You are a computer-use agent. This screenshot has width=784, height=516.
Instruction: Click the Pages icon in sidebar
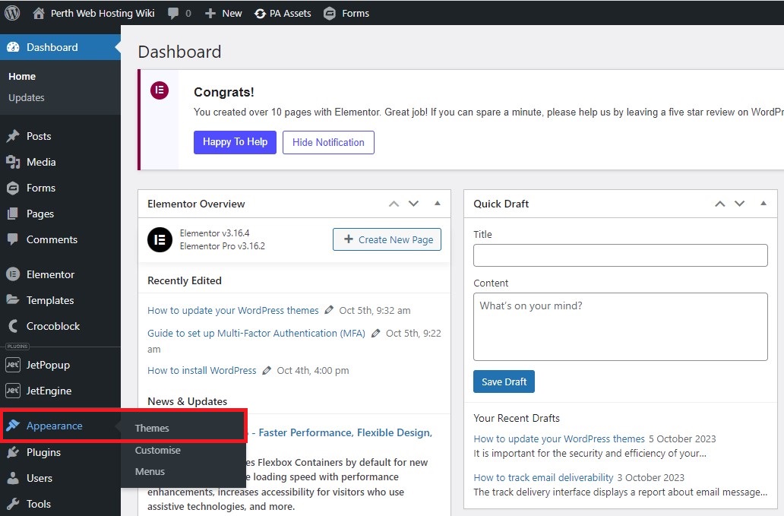(13, 214)
